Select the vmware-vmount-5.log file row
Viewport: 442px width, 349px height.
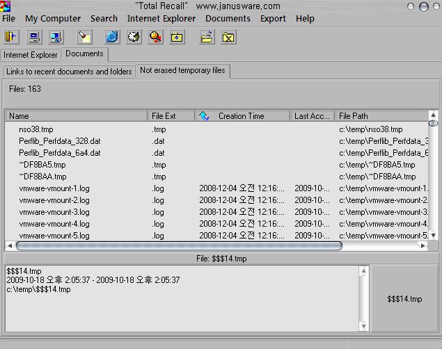(x=216, y=235)
